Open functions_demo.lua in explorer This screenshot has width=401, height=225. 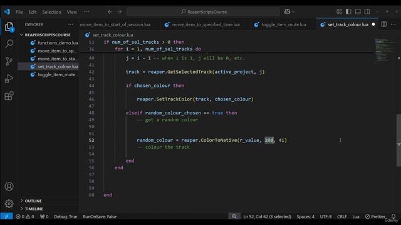coord(58,43)
